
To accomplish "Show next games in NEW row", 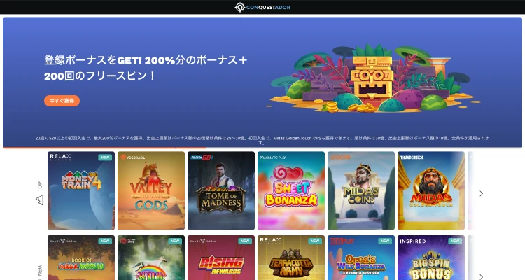I will [x=481, y=276].
